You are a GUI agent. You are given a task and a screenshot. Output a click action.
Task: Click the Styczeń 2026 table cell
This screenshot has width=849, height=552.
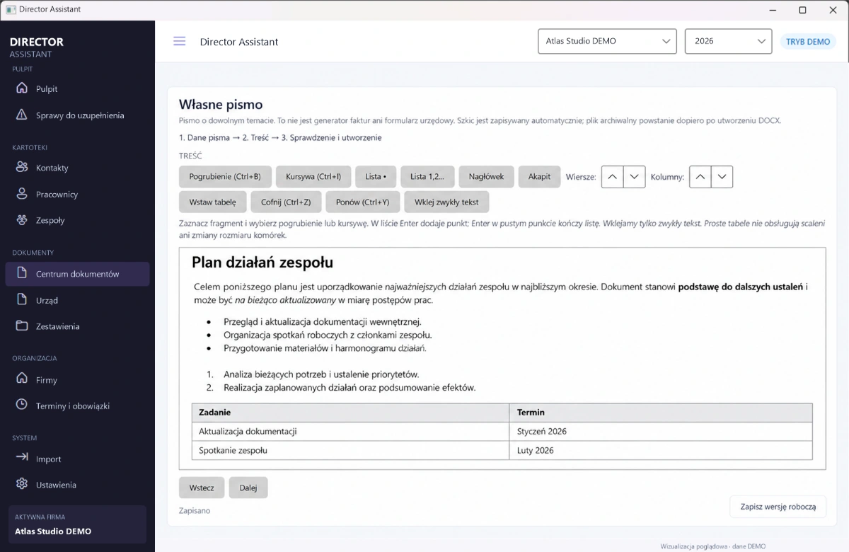point(661,431)
